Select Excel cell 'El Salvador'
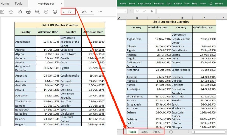The width and height of the screenshot is (227, 135). 182,108
